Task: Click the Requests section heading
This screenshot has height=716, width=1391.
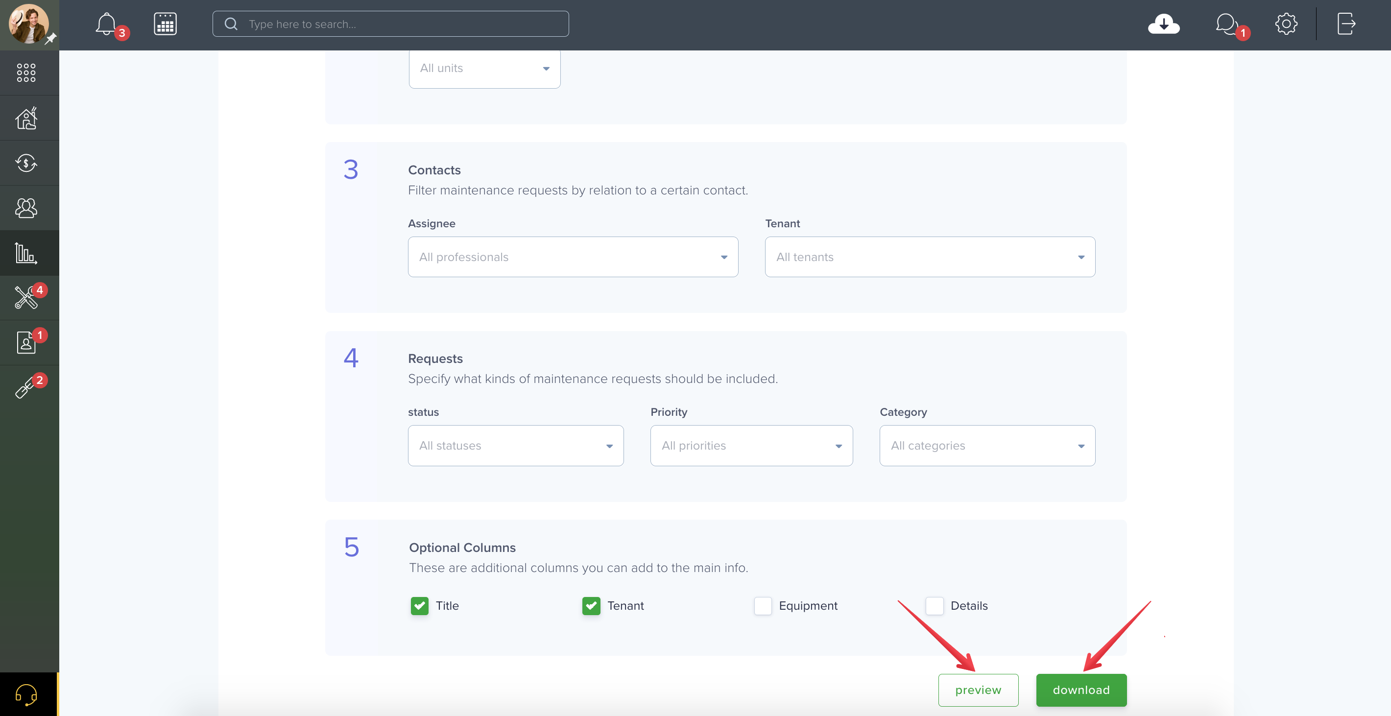Action: pyautogui.click(x=435, y=358)
